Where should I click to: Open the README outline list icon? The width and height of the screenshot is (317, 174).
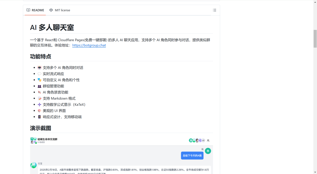point(215,10)
